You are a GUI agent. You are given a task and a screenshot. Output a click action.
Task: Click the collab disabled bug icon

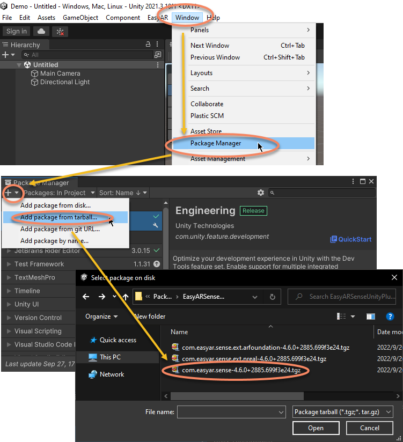[x=60, y=32]
